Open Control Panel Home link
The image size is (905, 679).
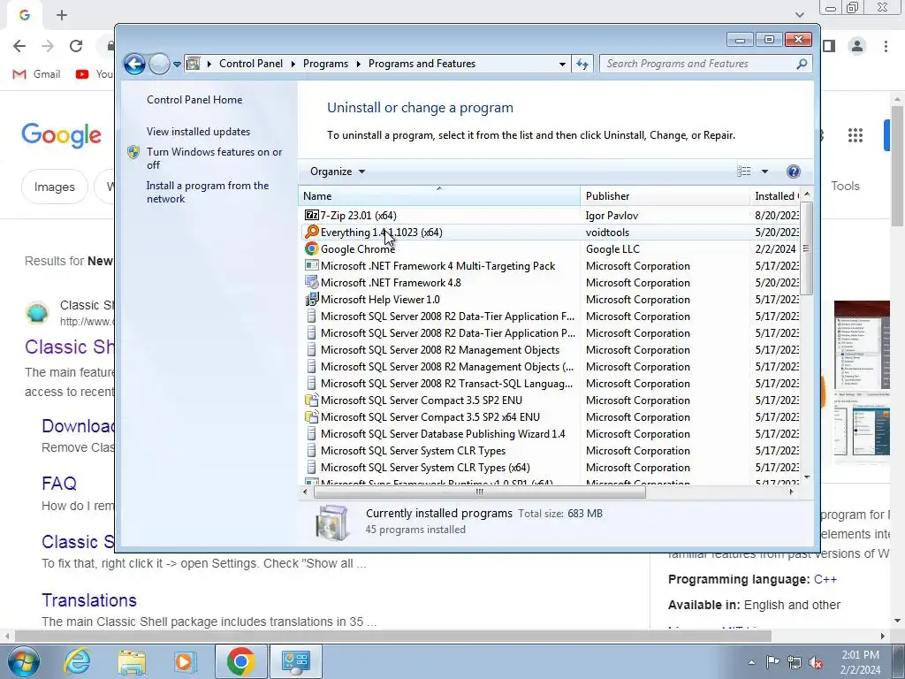(194, 100)
